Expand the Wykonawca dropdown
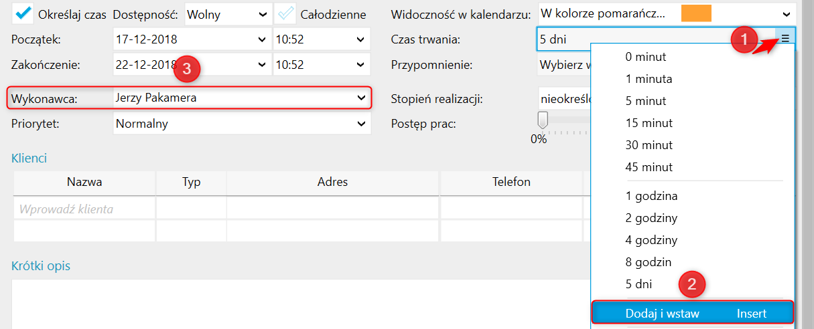This screenshot has height=329, width=814. pos(361,98)
